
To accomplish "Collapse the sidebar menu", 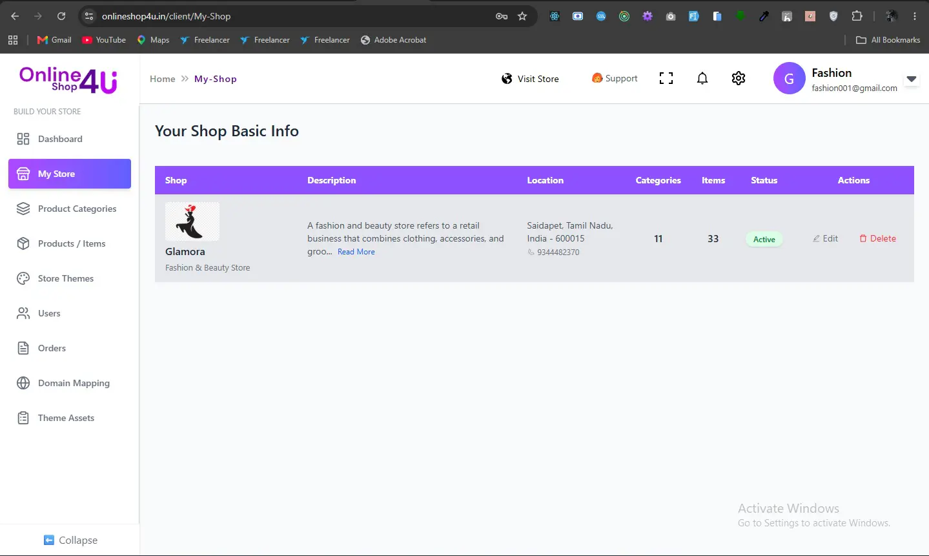I will click(x=70, y=540).
